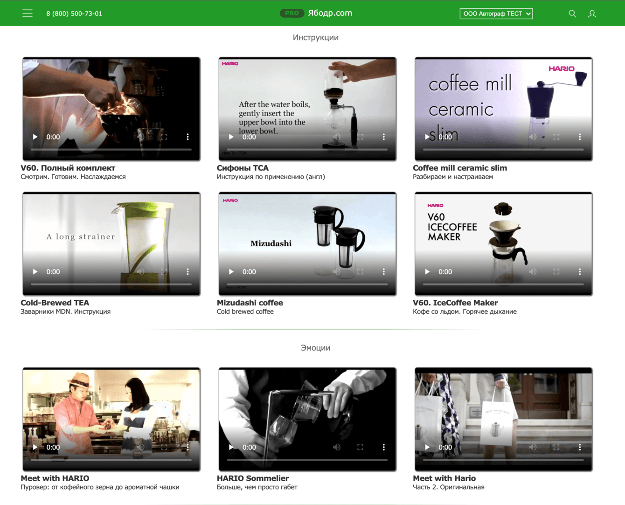The image size is (625, 505).
Task: Play the Meet with HARIO video
Action: coord(35,447)
